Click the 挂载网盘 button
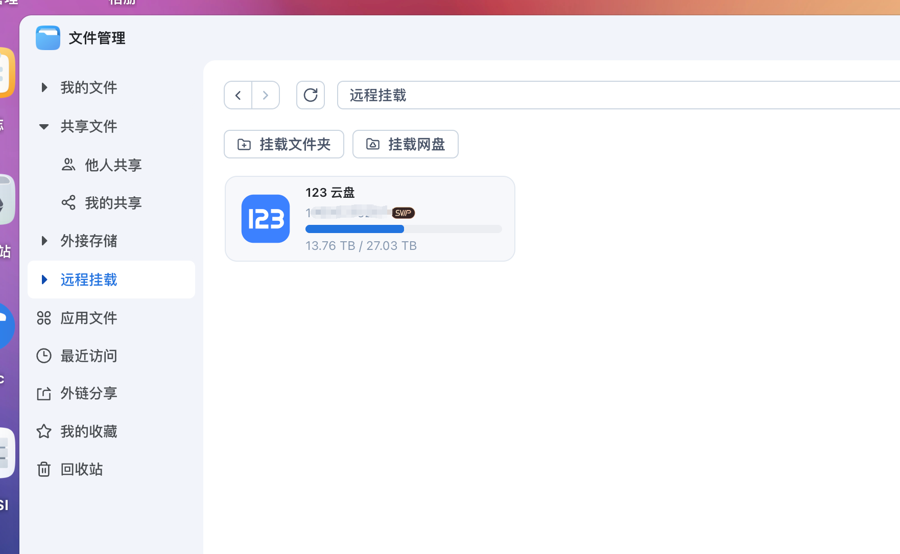 [406, 144]
